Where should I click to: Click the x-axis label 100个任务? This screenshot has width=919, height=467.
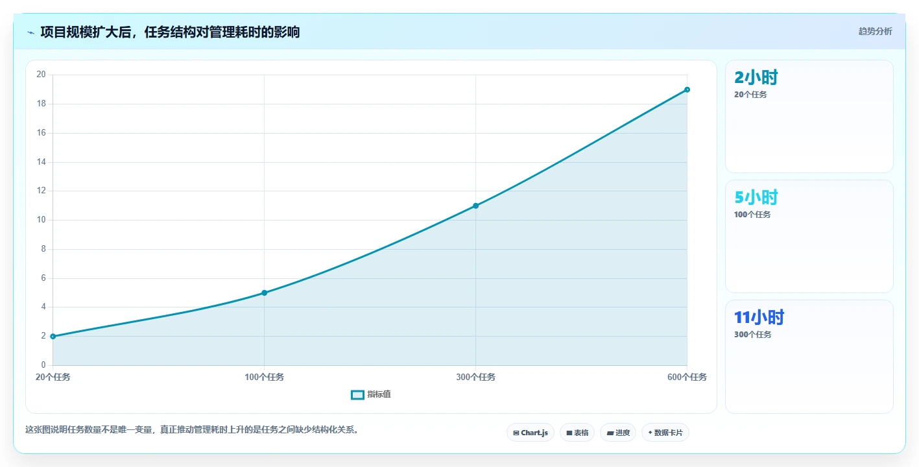pyautogui.click(x=264, y=377)
